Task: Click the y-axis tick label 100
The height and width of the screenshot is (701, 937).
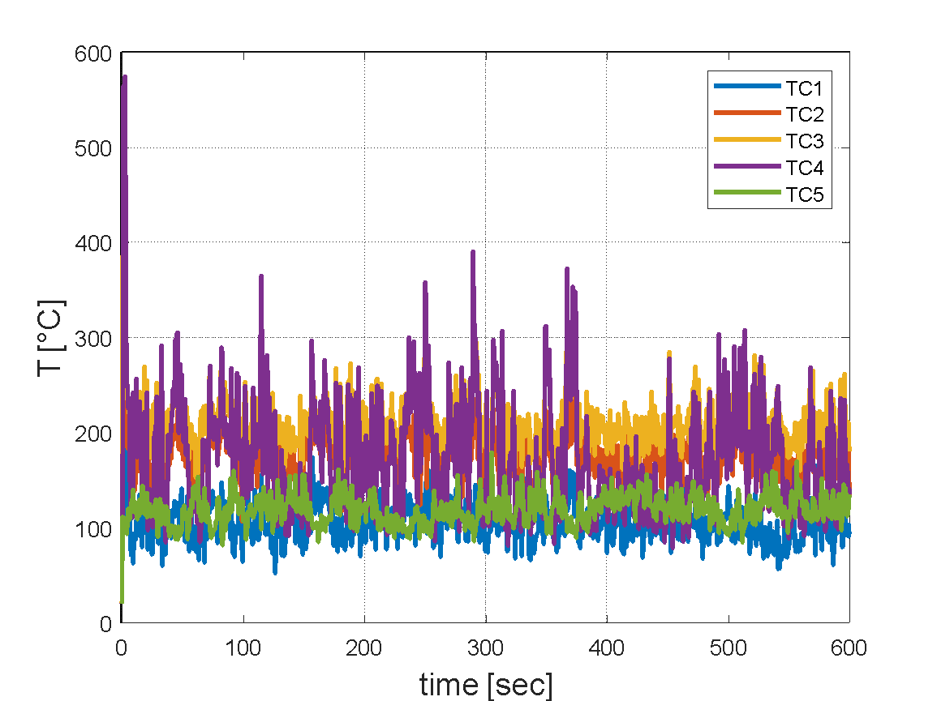Action: click(x=93, y=529)
